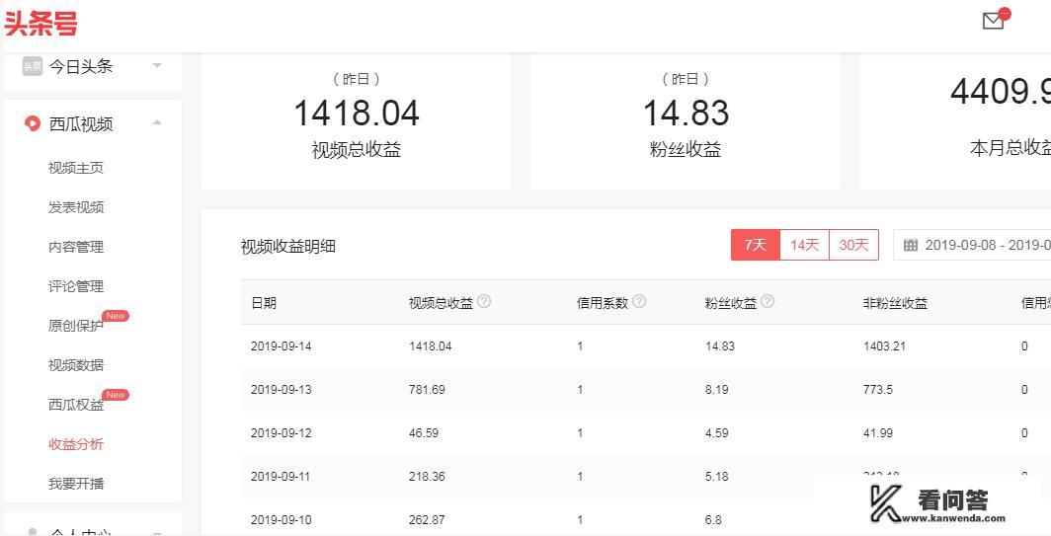Select the 14天 range tab
Viewport: 1051px width, 536px height.
(x=804, y=245)
